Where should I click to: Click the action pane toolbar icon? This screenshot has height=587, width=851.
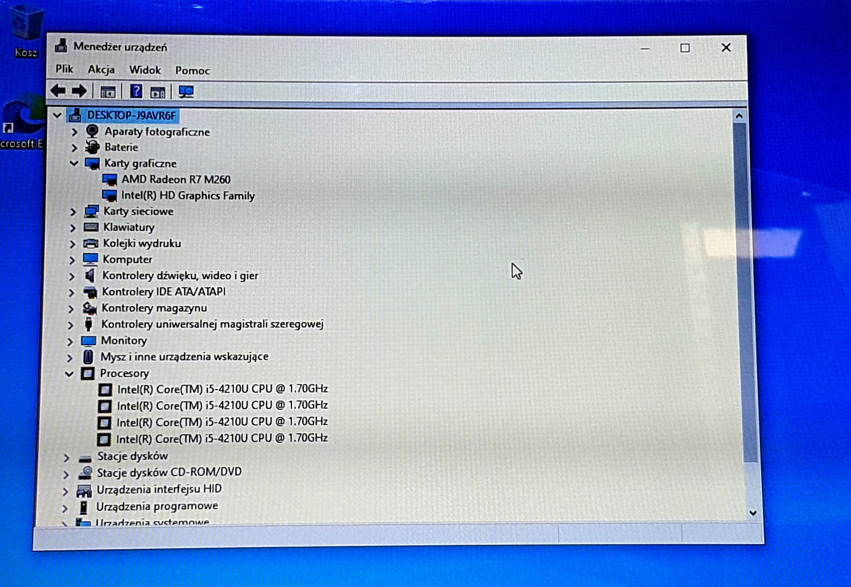pyautogui.click(x=158, y=92)
